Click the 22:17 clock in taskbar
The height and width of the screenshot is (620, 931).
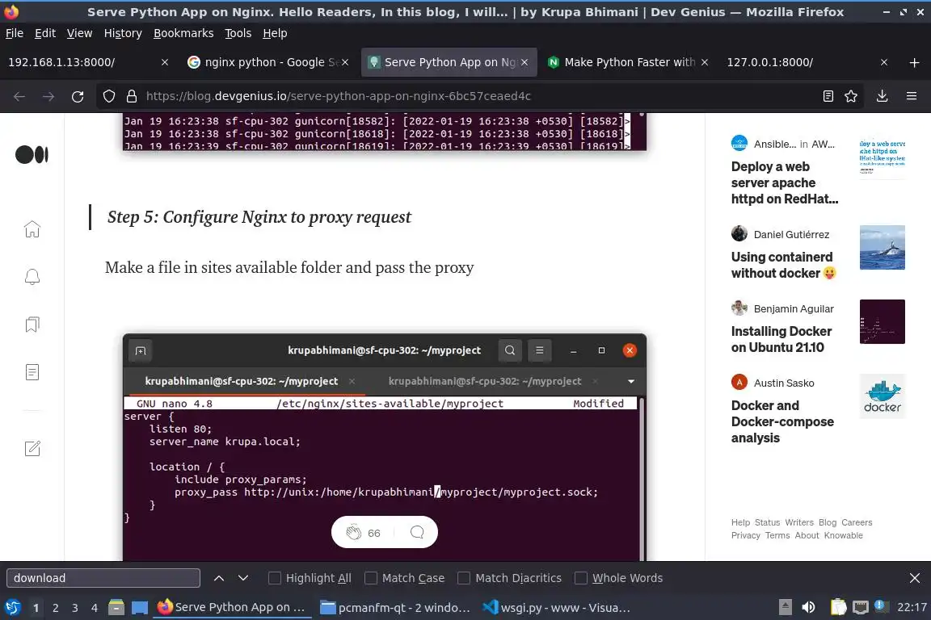coord(912,608)
